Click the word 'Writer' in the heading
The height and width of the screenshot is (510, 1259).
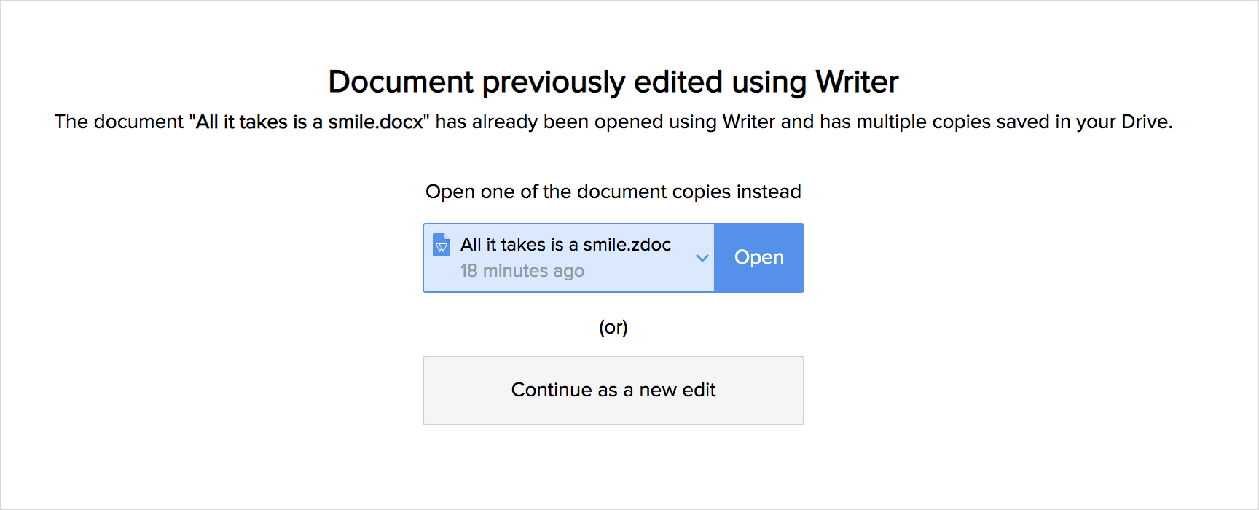click(857, 82)
